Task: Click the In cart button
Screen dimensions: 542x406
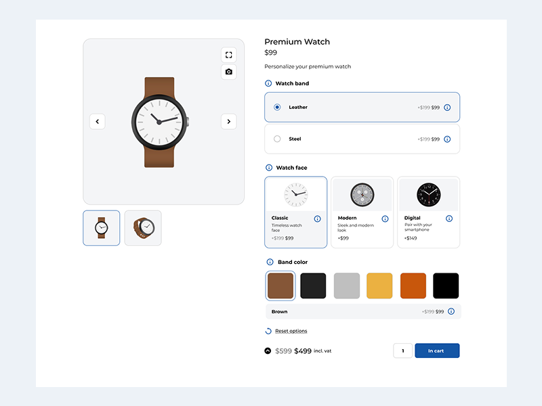Action: (437, 351)
